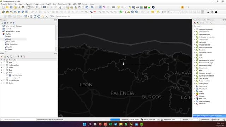
Task: Open the Procesos menu
Action: [85, 4]
